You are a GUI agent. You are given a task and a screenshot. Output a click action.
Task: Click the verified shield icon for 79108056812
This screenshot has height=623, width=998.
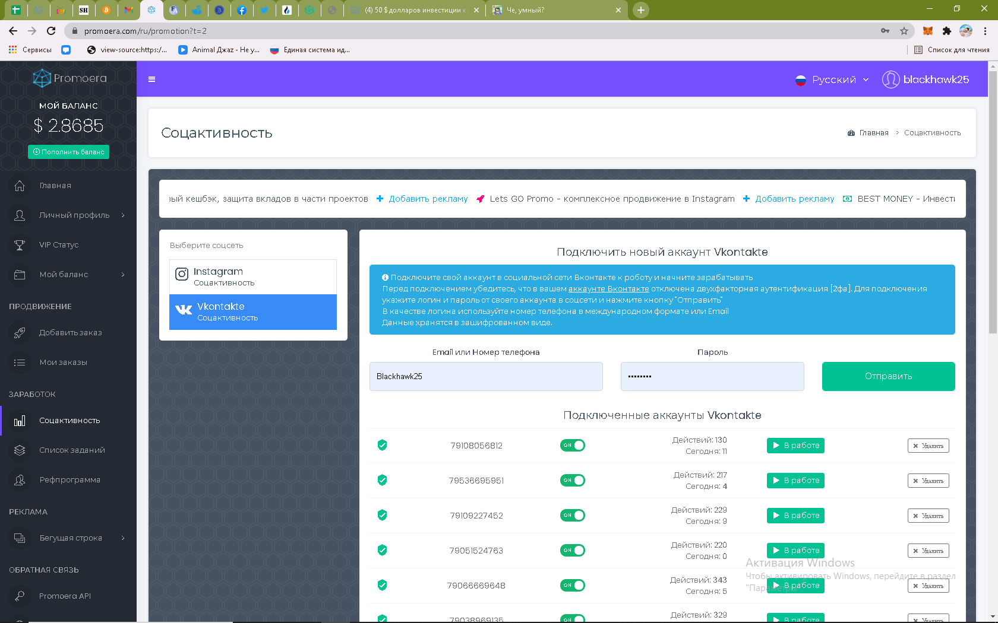[x=383, y=445]
